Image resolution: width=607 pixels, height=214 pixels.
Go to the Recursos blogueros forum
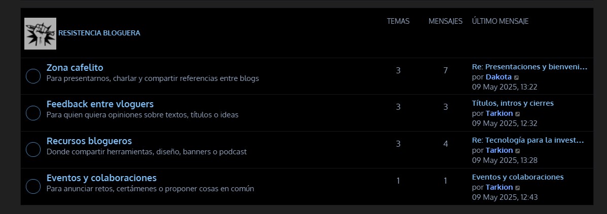[x=89, y=141]
